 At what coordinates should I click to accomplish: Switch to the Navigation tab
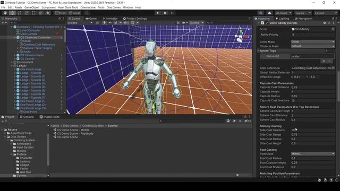tap(303, 19)
